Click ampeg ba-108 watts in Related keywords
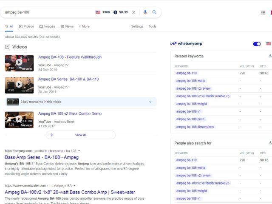 191,81
